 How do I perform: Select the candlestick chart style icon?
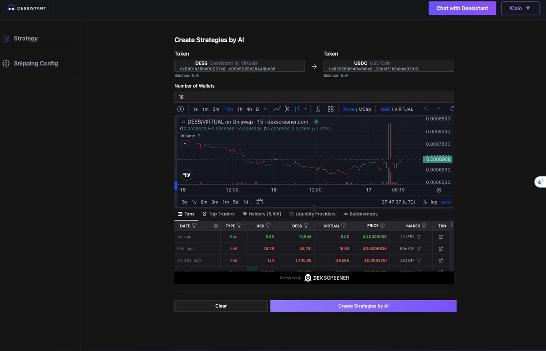[287, 109]
